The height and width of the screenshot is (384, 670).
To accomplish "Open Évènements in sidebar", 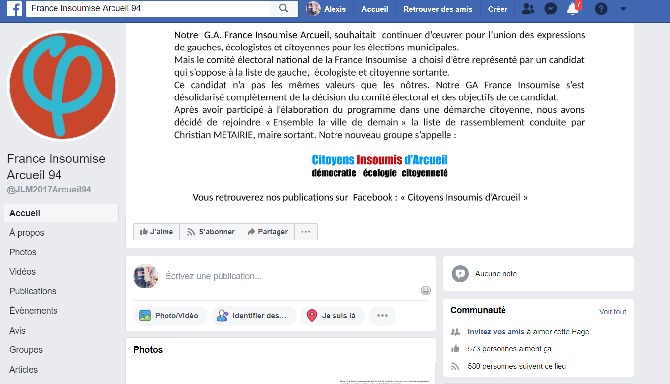I will coord(33,311).
